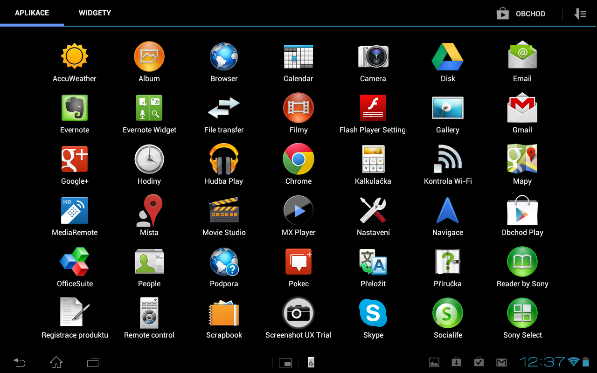Open OBCHOD Play Store
Viewport: 597px width, 373px height.
point(521,14)
